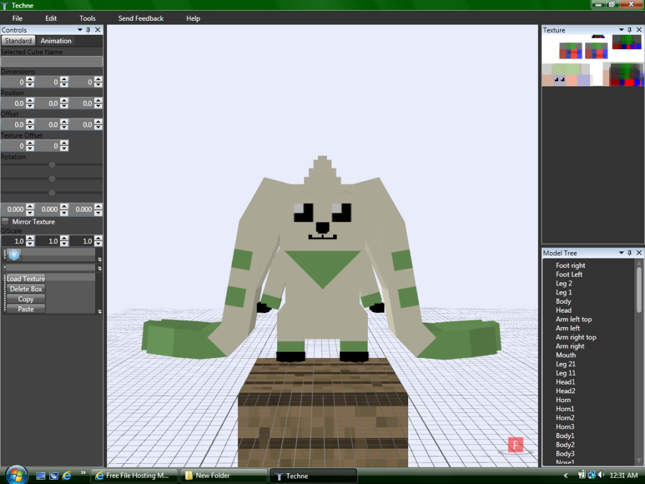The image size is (645, 484).
Task: Select Horn3 in Model Tree
Action: [x=565, y=427]
